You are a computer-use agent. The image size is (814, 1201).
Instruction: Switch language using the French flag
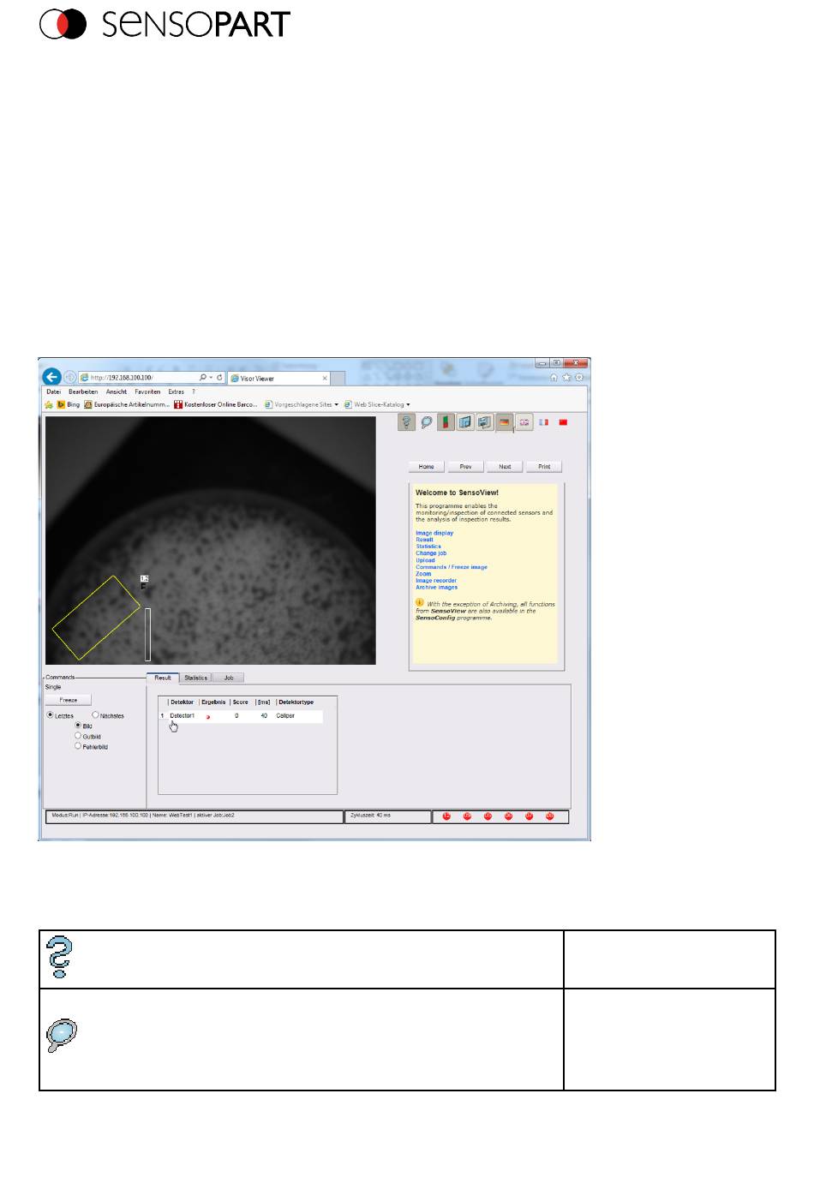pyautogui.click(x=544, y=422)
